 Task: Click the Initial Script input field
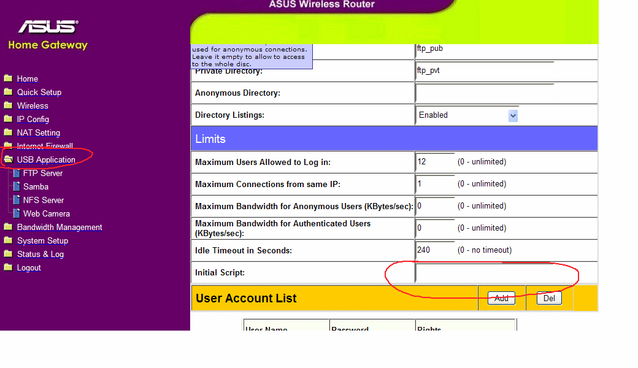click(485, 272)
